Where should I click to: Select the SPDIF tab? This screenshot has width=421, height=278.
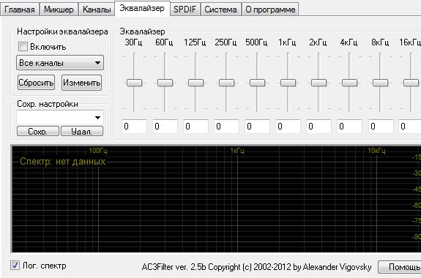tap(185, 10)
